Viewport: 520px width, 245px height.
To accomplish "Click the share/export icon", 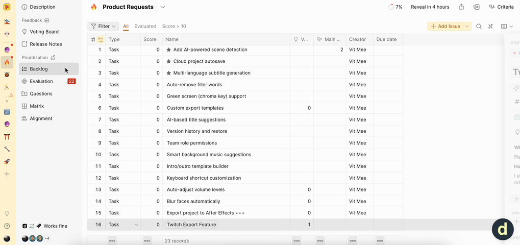I will point(461,7).
